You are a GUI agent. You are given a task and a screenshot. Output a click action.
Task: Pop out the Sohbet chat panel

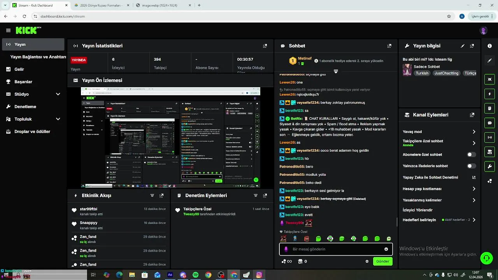[x=389, y=46]
